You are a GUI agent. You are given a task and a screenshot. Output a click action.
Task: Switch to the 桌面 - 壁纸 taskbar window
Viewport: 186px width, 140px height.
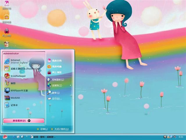[43, 137]
